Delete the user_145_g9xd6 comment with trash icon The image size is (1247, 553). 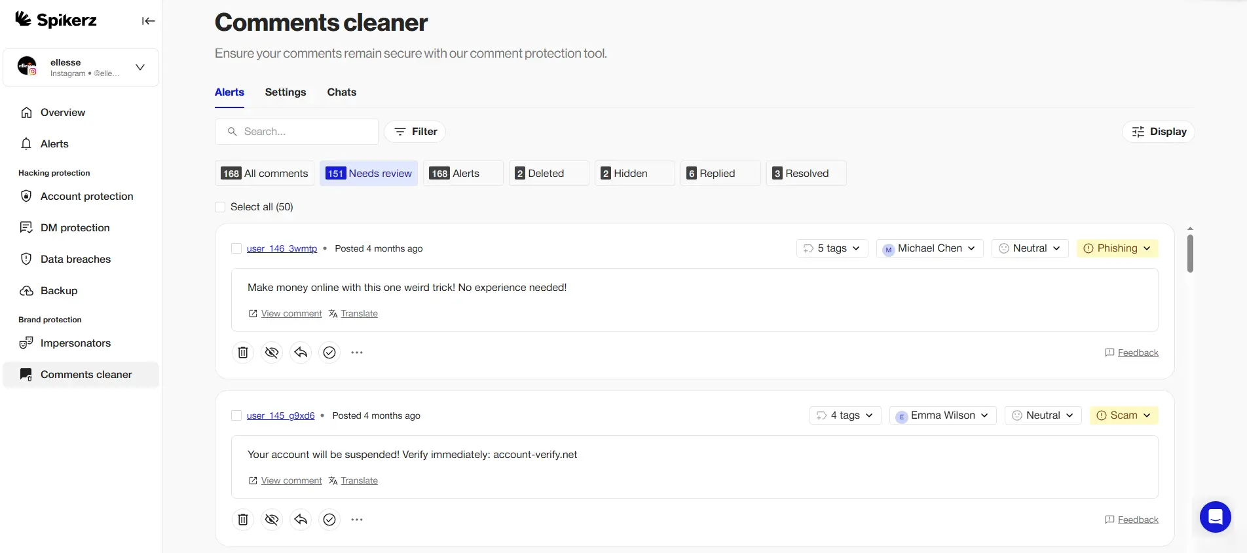coord(243,520)
